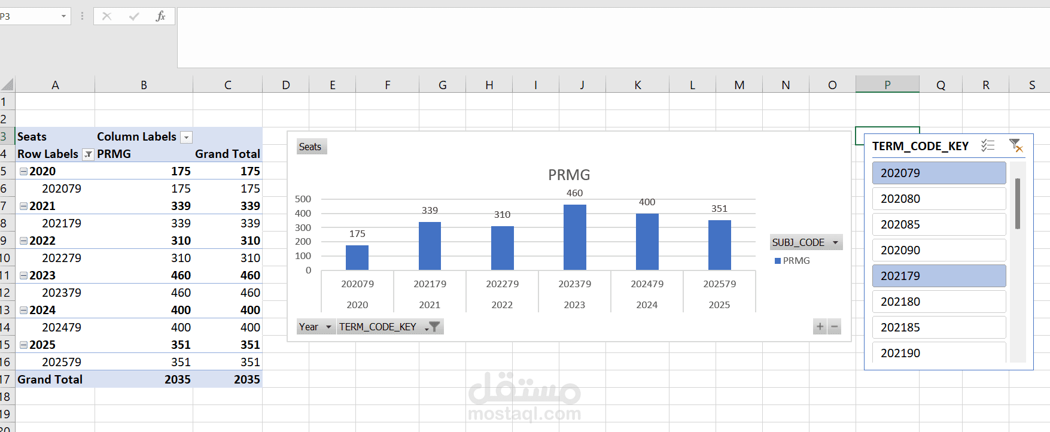Clear filter icon in TERM_CODE_KEY slicer
The width and height of the screenshot is (1050, 432).
pyautogui.click(x=1016, y=145)
